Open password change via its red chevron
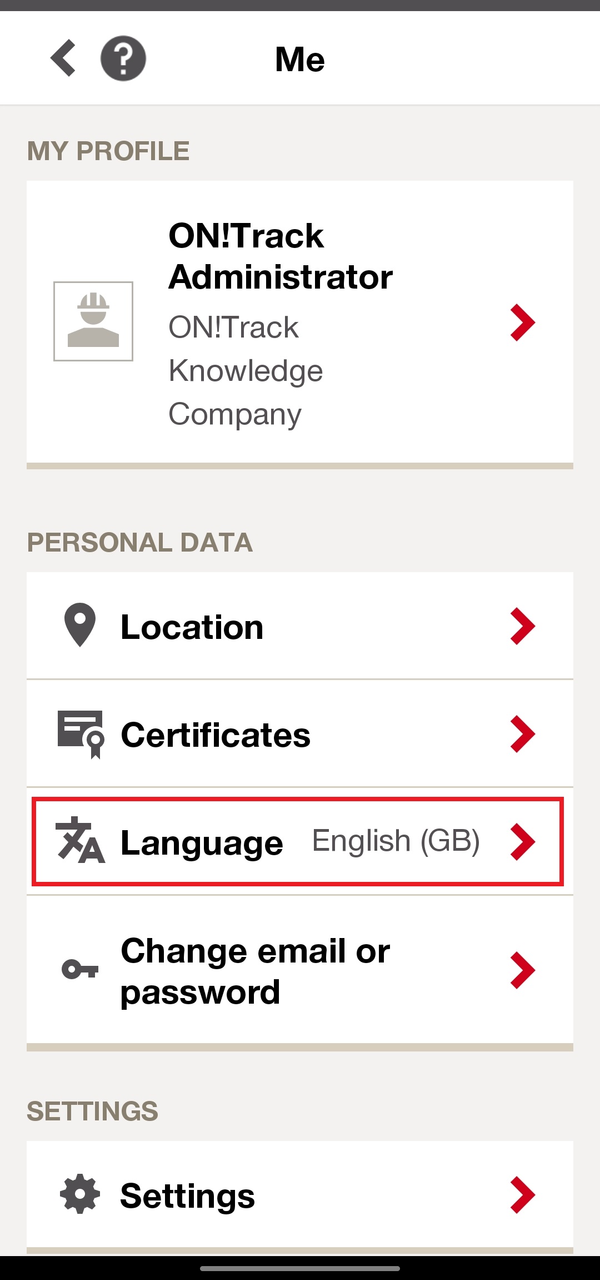This screenshot has width=600, height=1280. tap(523, 970)
